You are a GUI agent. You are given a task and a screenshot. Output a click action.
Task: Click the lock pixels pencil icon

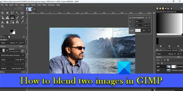(x=162, y=60)
